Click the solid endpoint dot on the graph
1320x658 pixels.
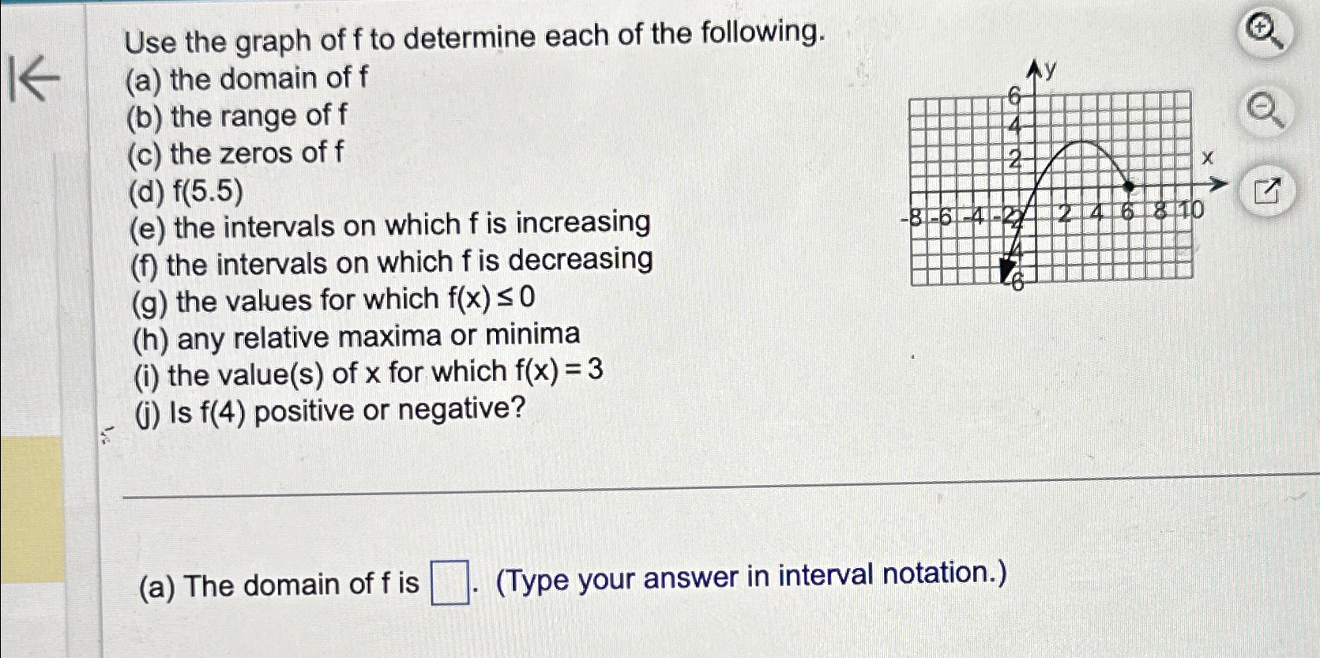1129,186
